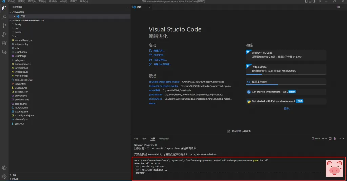Open the new terminal profile dropdown arrow
347x181 pixels.
coord(326,138)
